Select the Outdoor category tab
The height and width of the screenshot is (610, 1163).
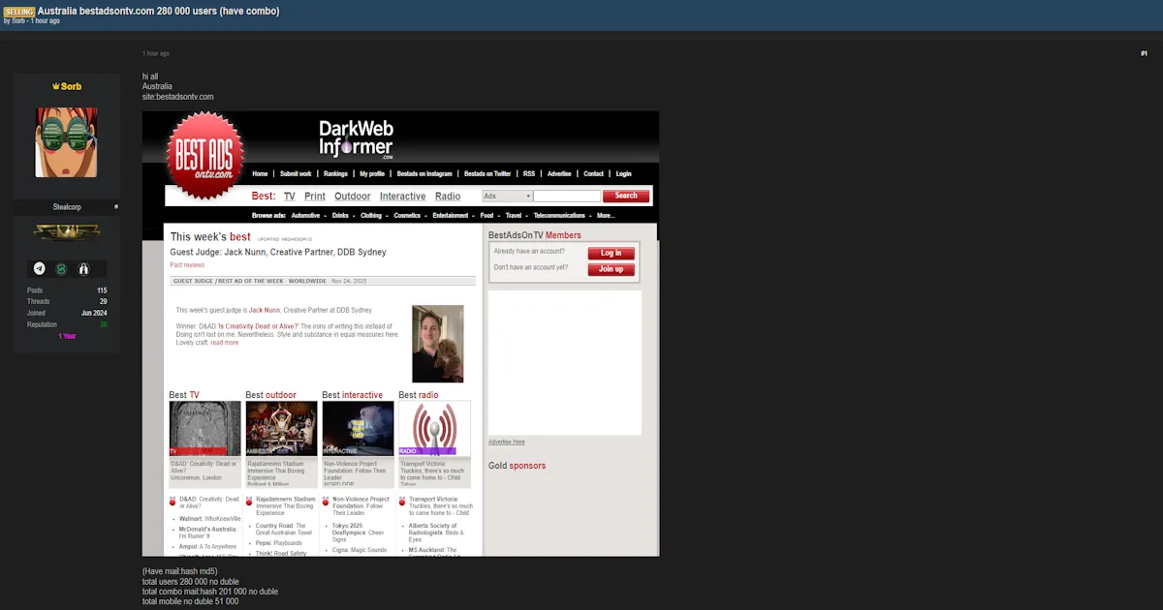[352, 196]
